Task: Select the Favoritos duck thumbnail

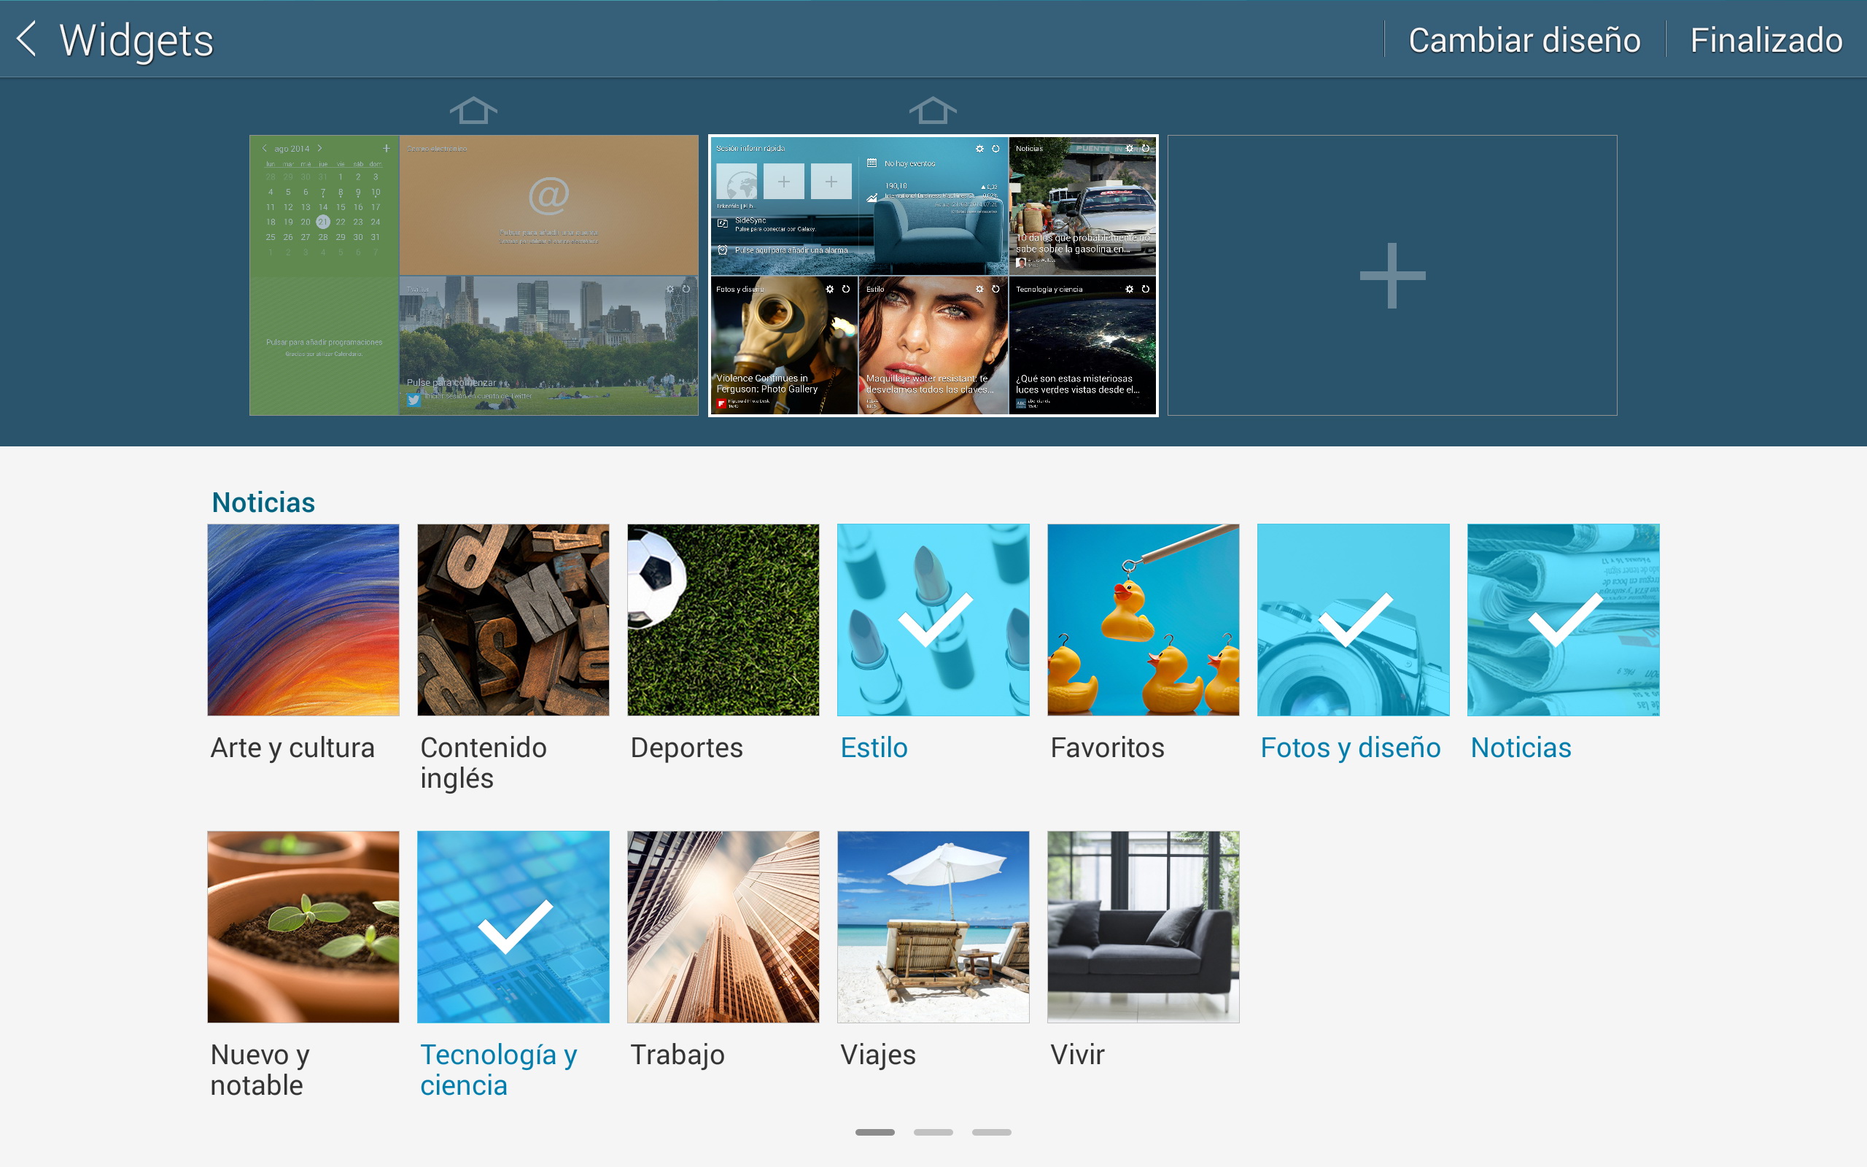Action: click(x=1143, y=620)
